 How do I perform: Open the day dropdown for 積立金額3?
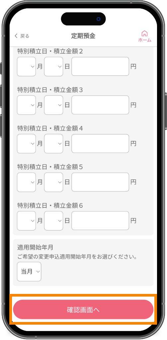point(54,105)
